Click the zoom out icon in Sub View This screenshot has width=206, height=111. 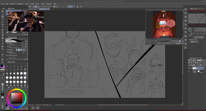coord(175,41)
